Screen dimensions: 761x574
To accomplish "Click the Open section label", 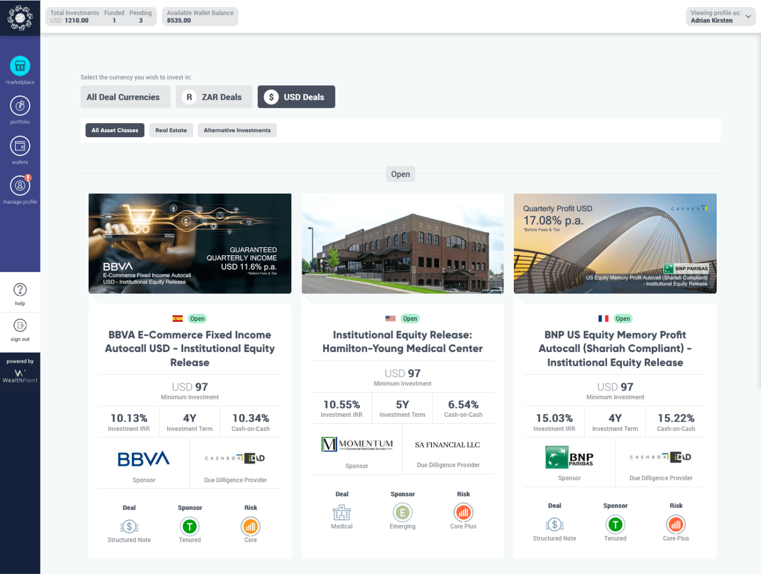I will pyautogui.click(x=400, y=174).
